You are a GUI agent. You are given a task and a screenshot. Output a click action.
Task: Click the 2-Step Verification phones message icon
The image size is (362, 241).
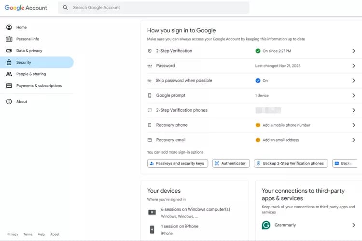click(150, 110)
